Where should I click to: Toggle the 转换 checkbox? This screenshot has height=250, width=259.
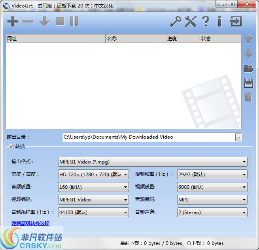[11, 146]
